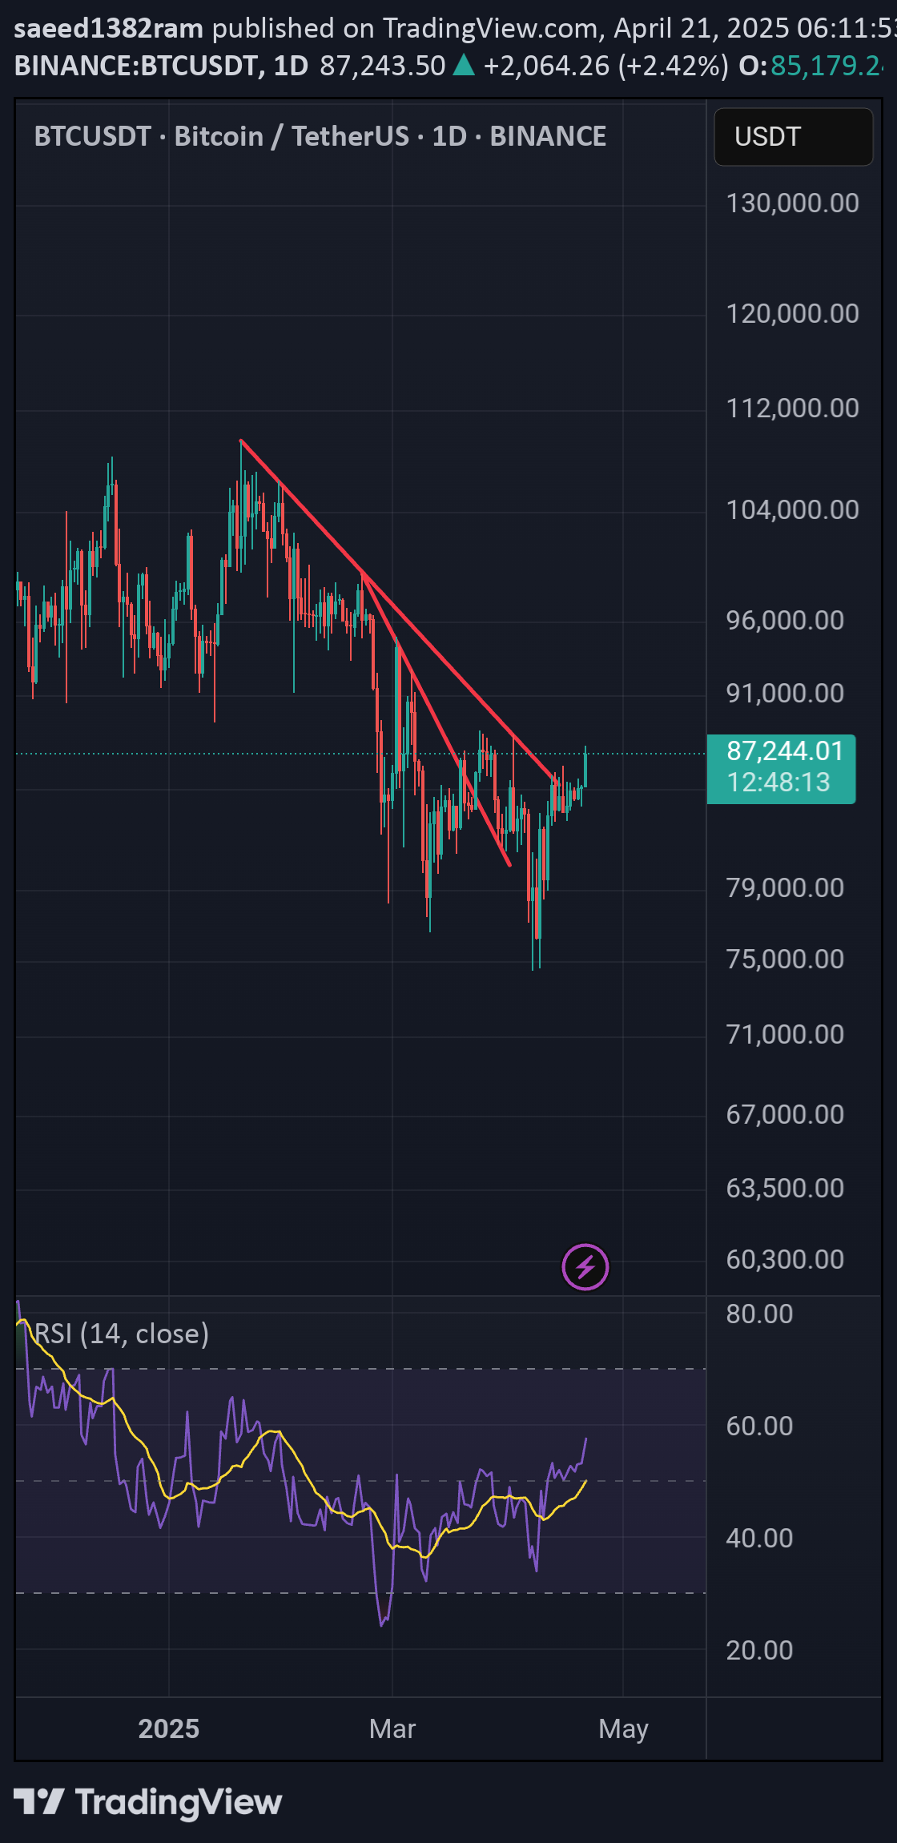Click the TradingView logo at the bottom
The image size is (897, 1843).
148,1802
